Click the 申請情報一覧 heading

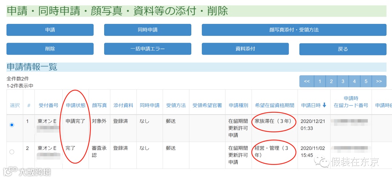point(32,67)
